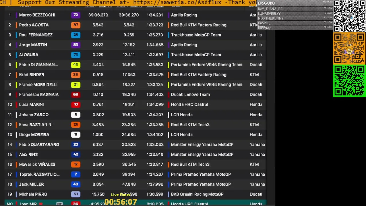This screenshot has height=206, width=366.
Task: Click leader race time 39:36.270 in first column
Action: pyautogui.click(x=98, y=15)
